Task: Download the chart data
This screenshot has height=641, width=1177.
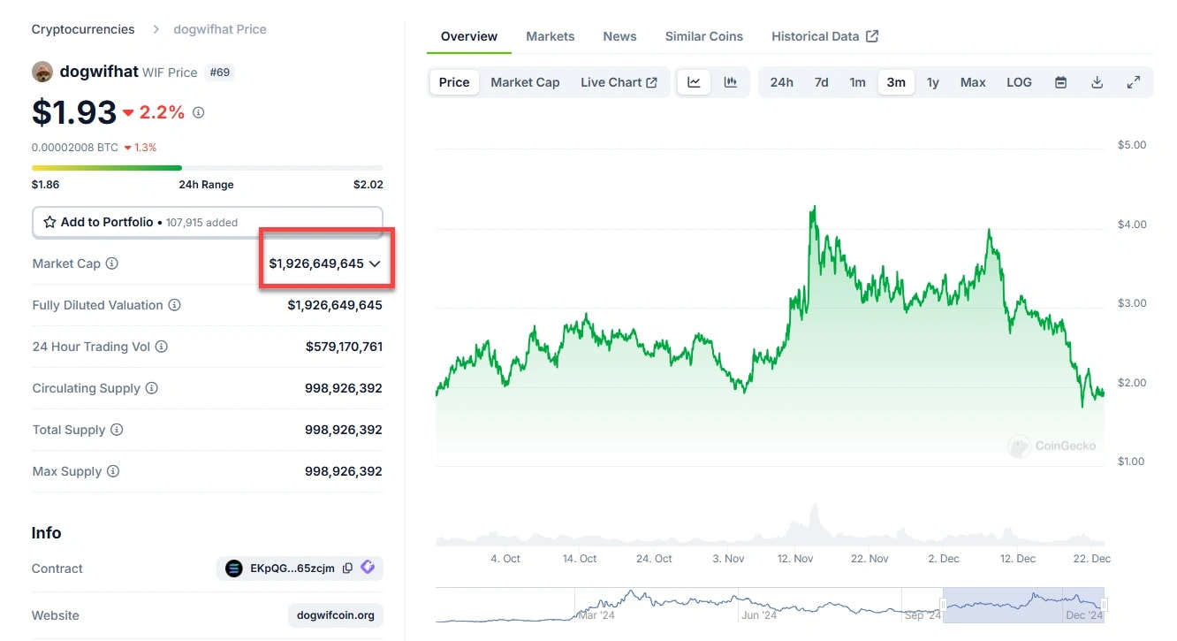Action: point(1097,82)
